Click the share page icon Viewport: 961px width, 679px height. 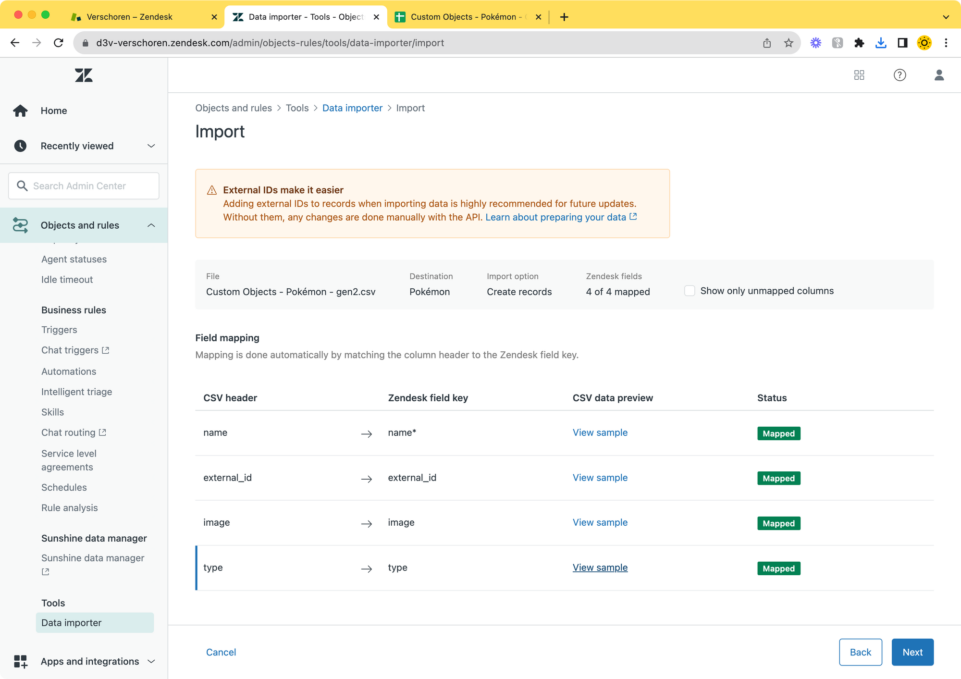click(x=767, y=43)
